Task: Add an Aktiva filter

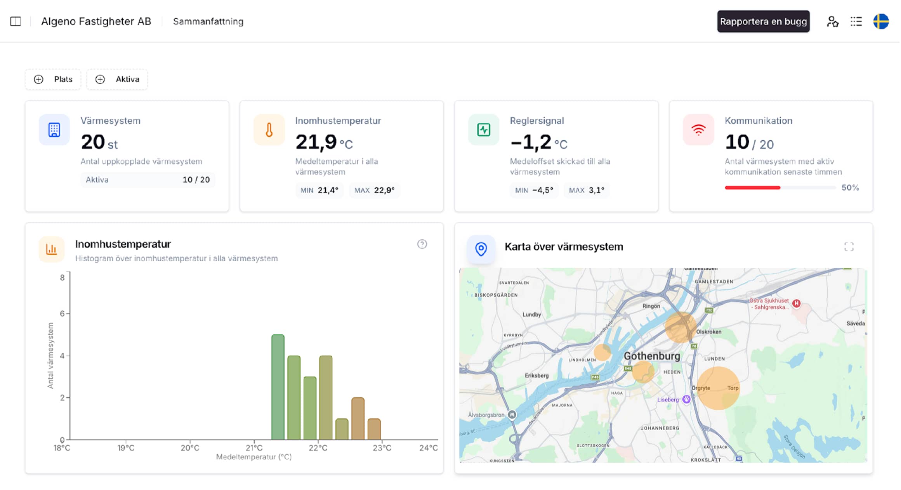Action: [x=117, y=79]
